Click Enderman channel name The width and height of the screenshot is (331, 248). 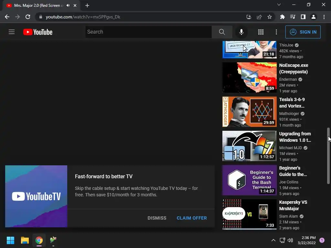pos(288,79)
